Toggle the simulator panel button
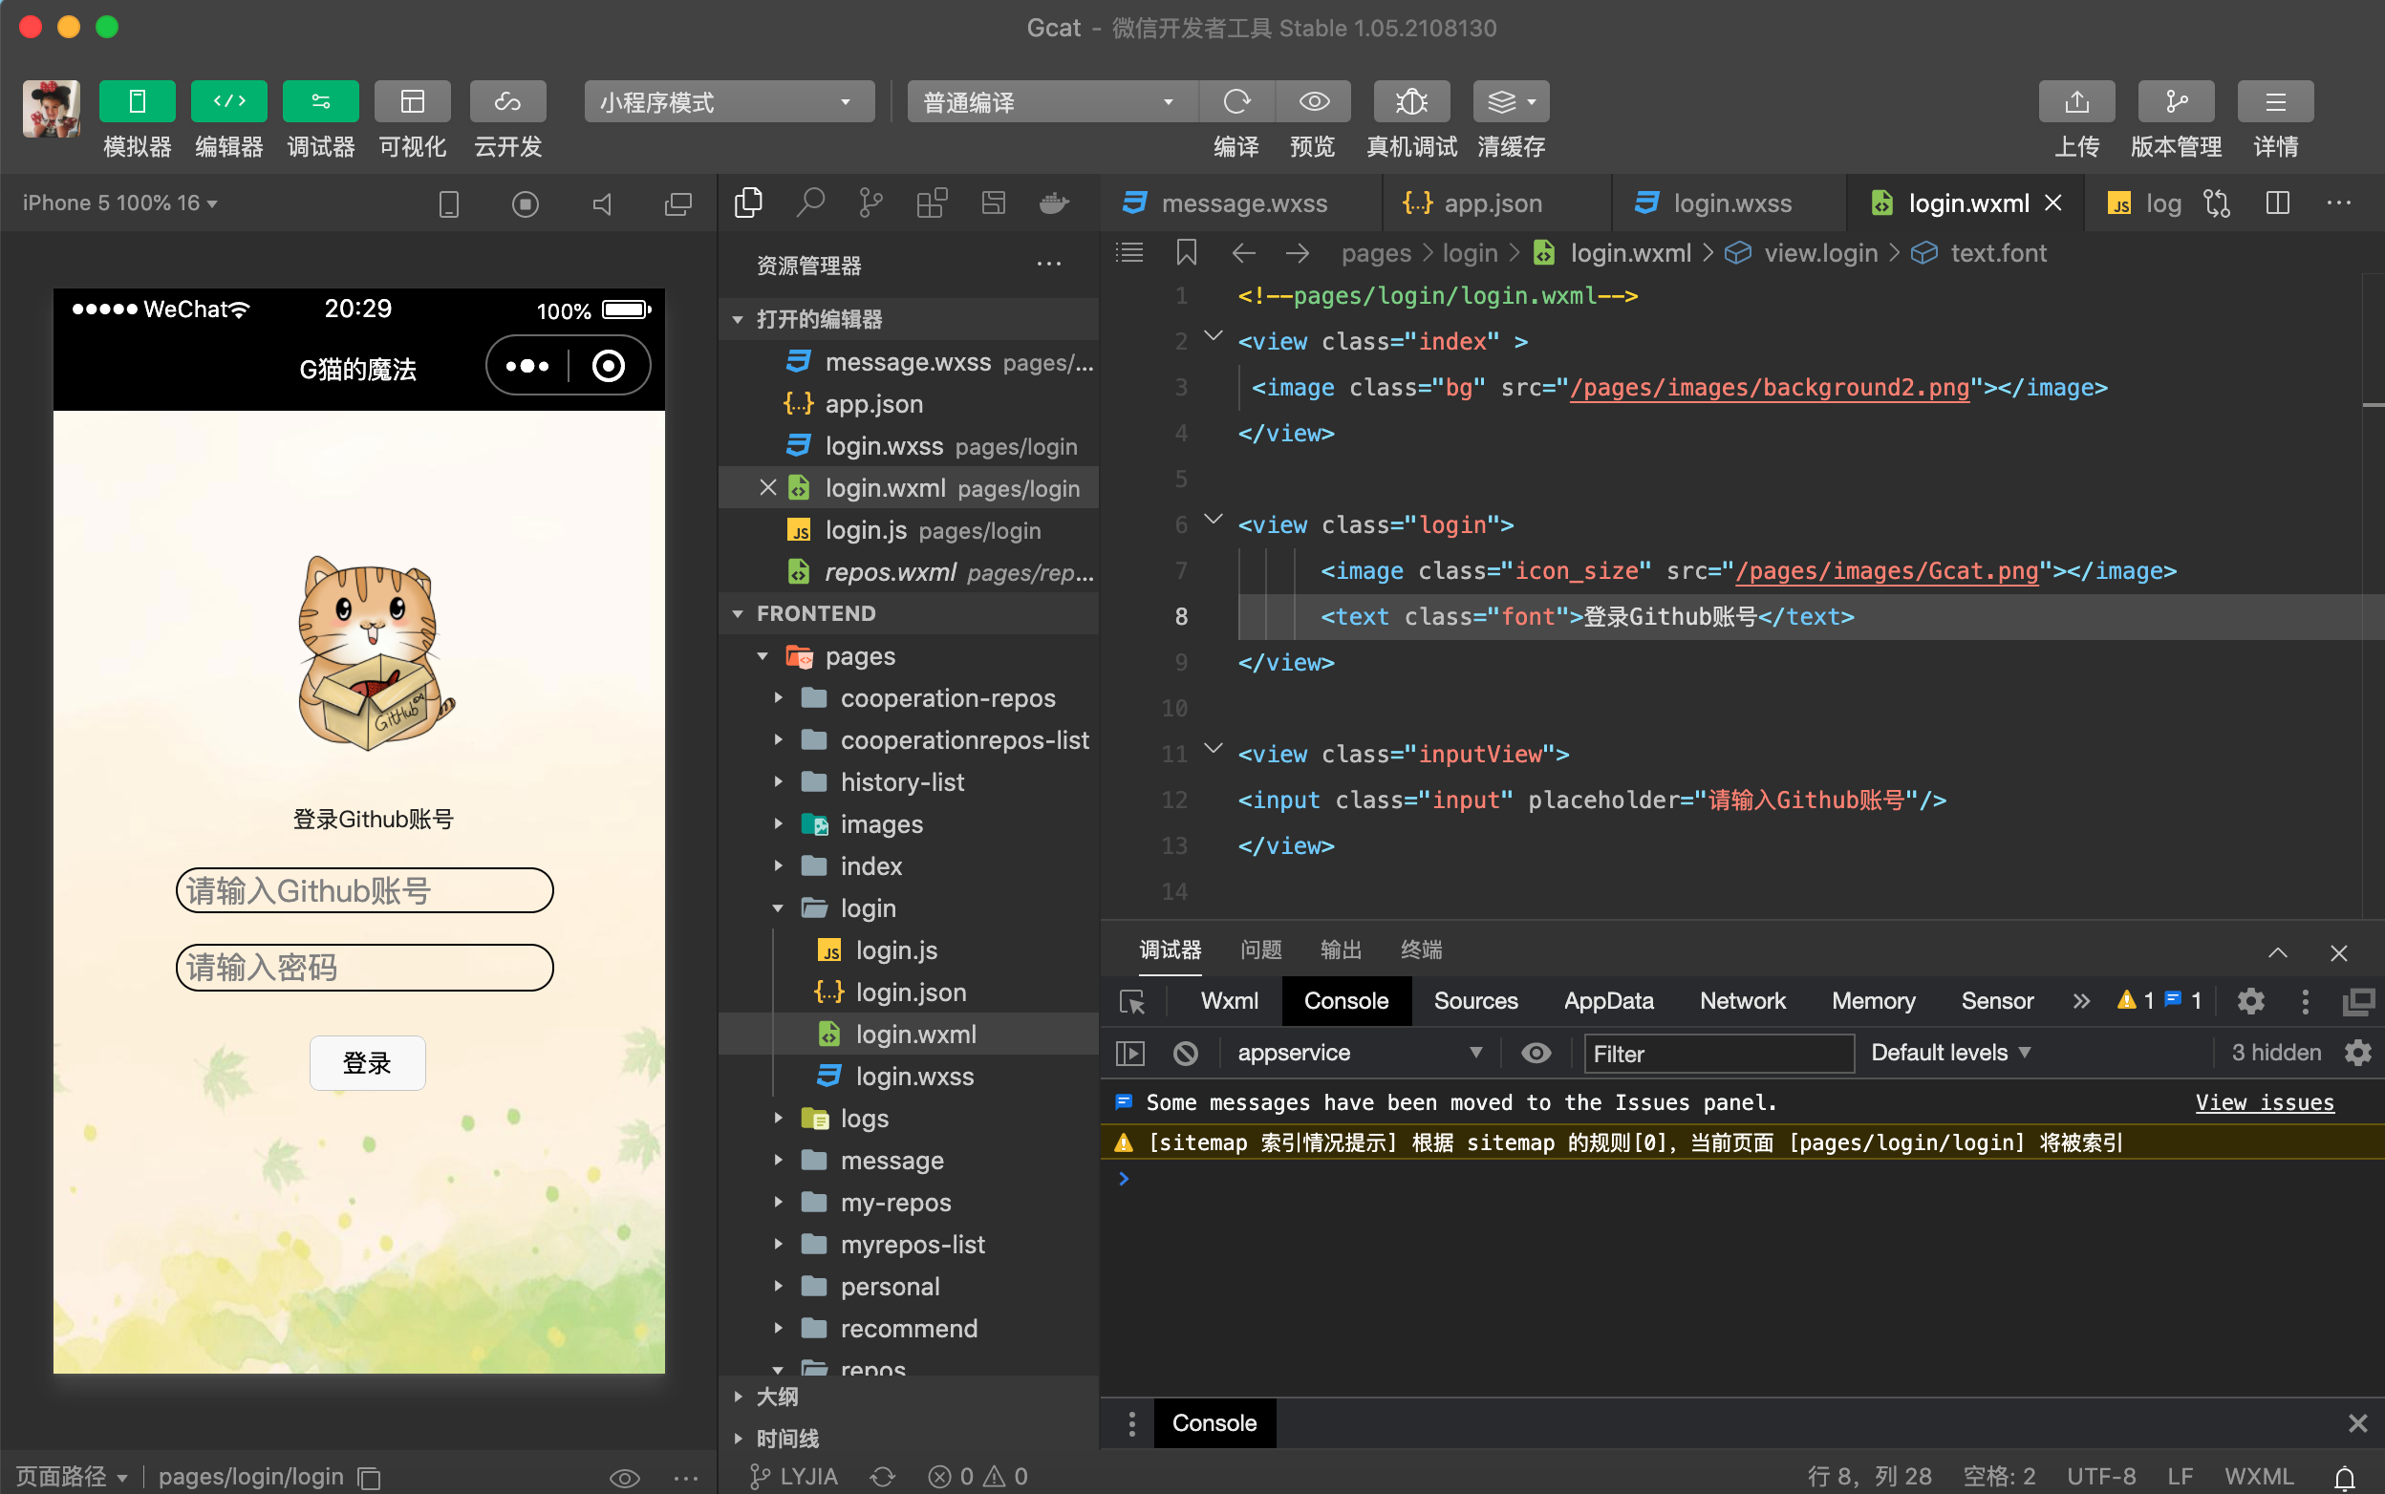The image size is (2385, 1494). [x=138, y=102]
